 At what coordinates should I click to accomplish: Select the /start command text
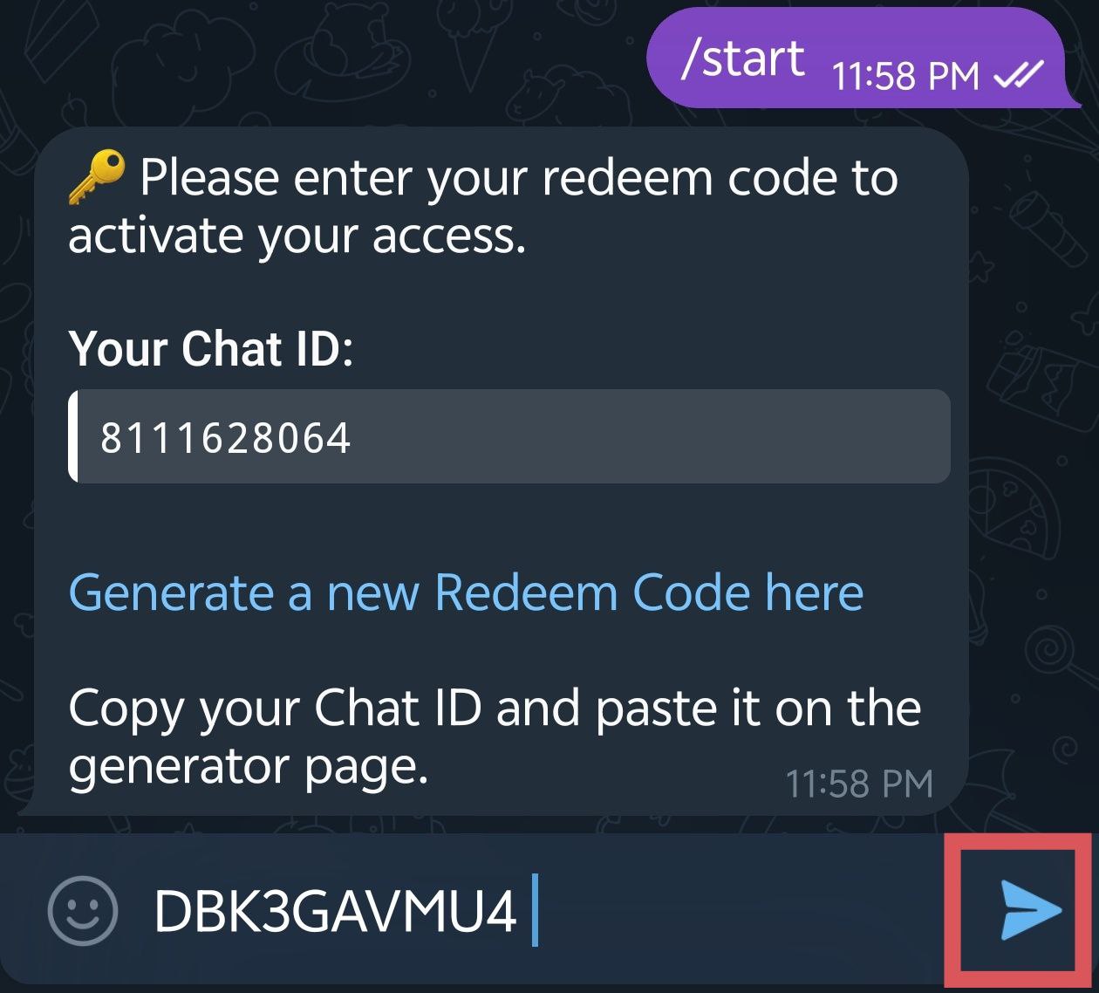click(x=742, y=59)
